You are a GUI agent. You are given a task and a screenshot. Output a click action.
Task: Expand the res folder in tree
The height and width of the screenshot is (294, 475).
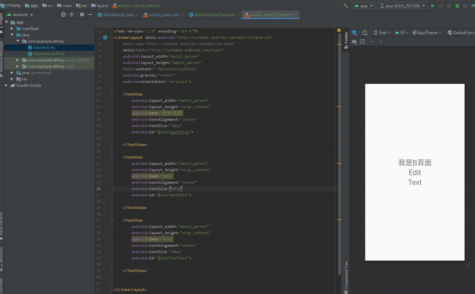click(x=12, y=79)
